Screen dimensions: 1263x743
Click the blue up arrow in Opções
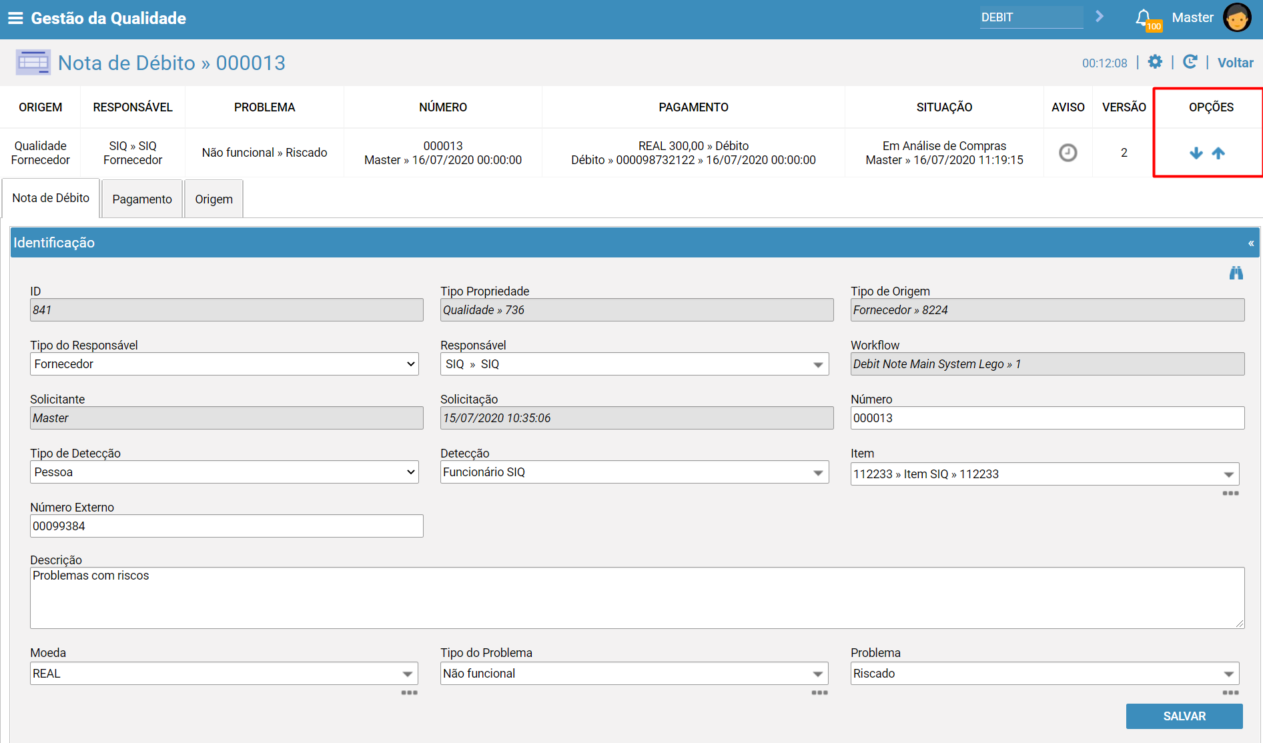[x=1218, y=153]
